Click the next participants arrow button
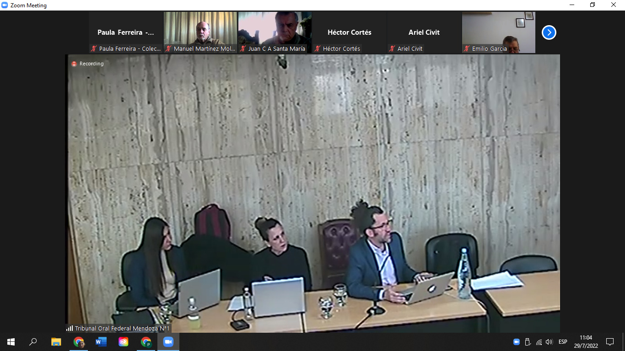This screenshot has height=351, width=625. [x=549, y=32]
